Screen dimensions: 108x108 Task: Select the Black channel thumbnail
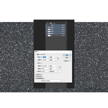(x=49, y=34)
